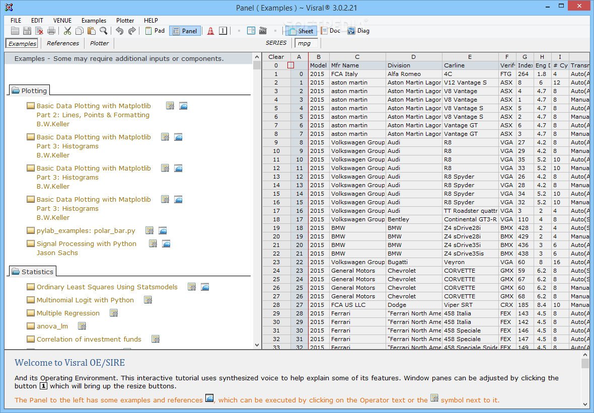Toggle the Sheet view button
The image size is (594, 413).
[301, 31]
